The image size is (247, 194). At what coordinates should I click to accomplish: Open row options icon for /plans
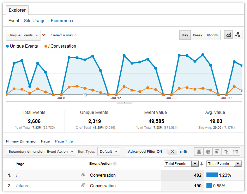click(83, 186)
